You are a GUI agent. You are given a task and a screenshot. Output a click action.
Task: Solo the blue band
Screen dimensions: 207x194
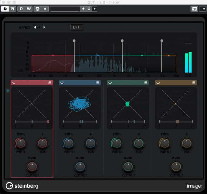pyautogui.click(x=97, y=82)
